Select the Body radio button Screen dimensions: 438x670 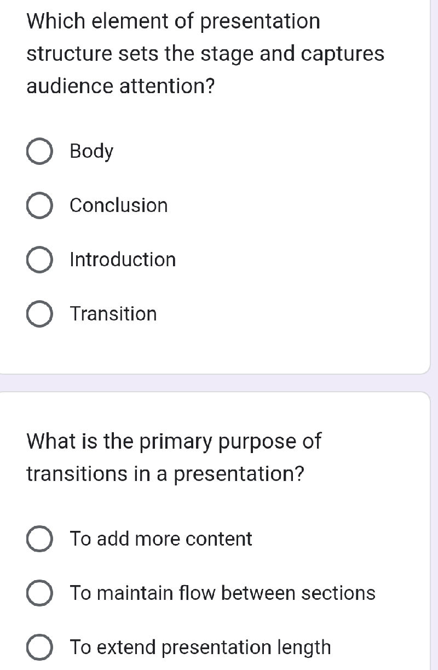(39, 151)
